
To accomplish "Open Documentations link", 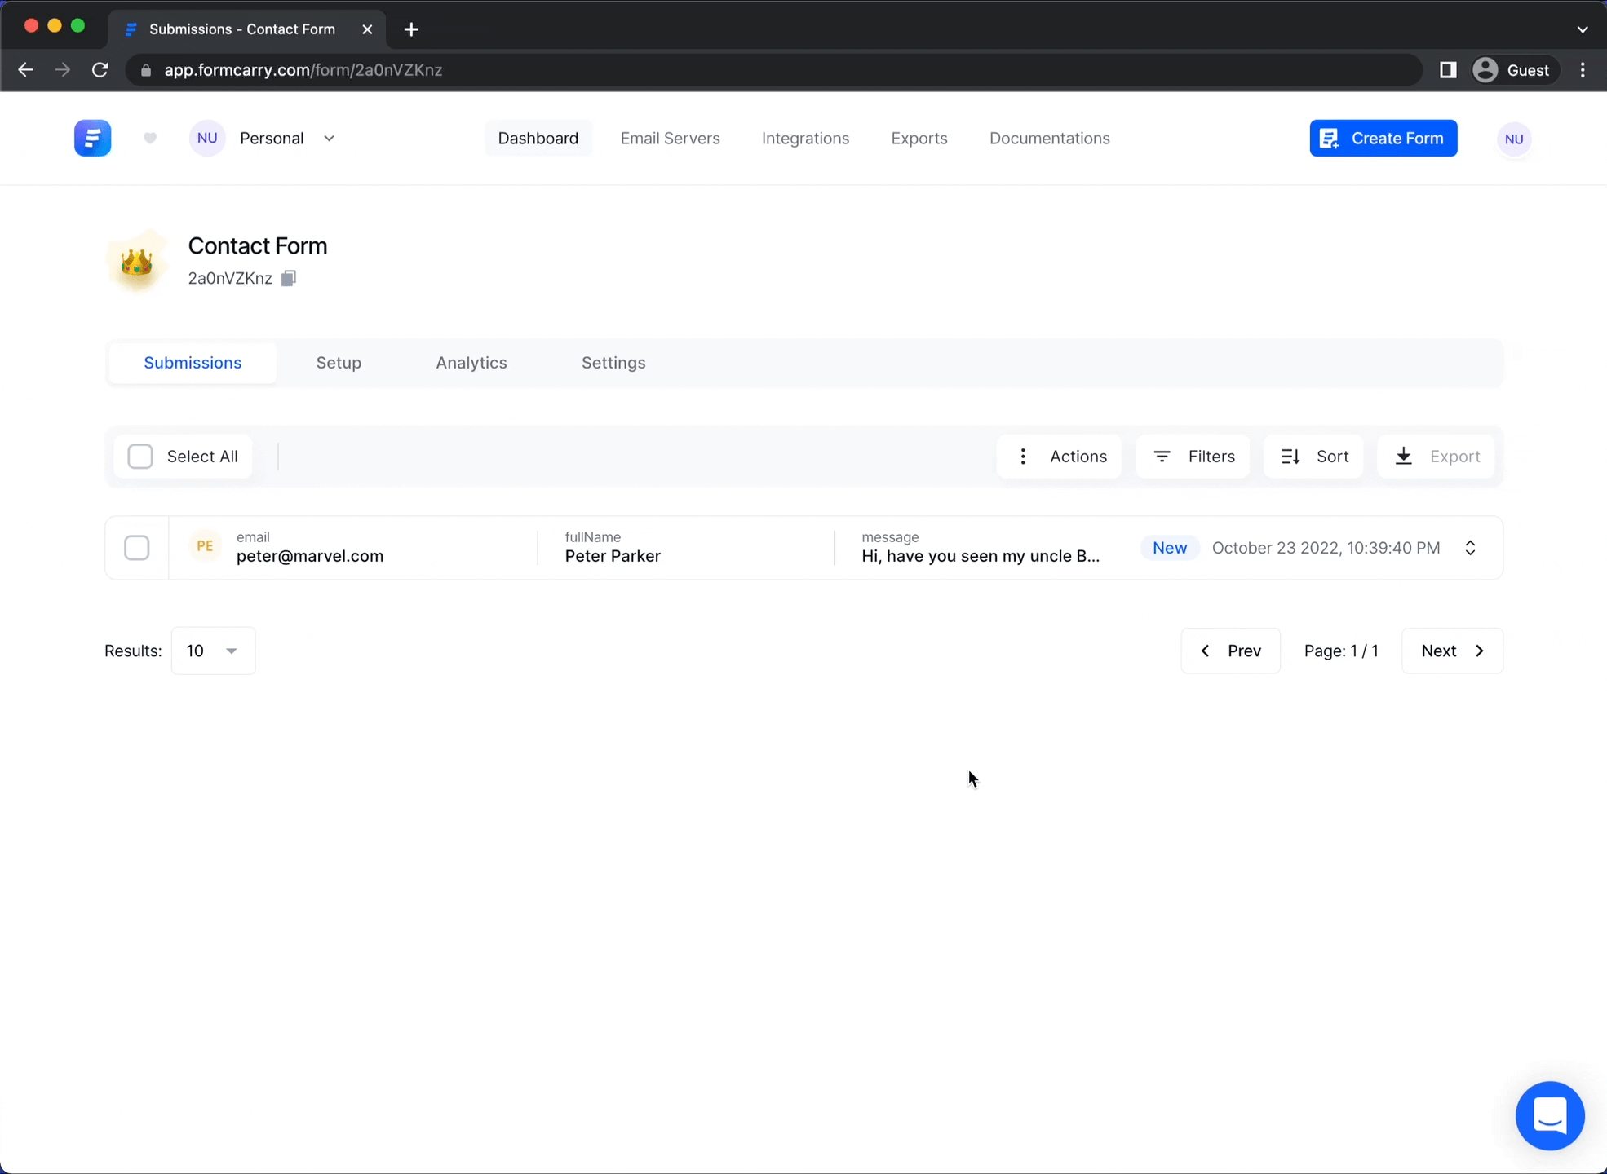I will click(1049, 139).
